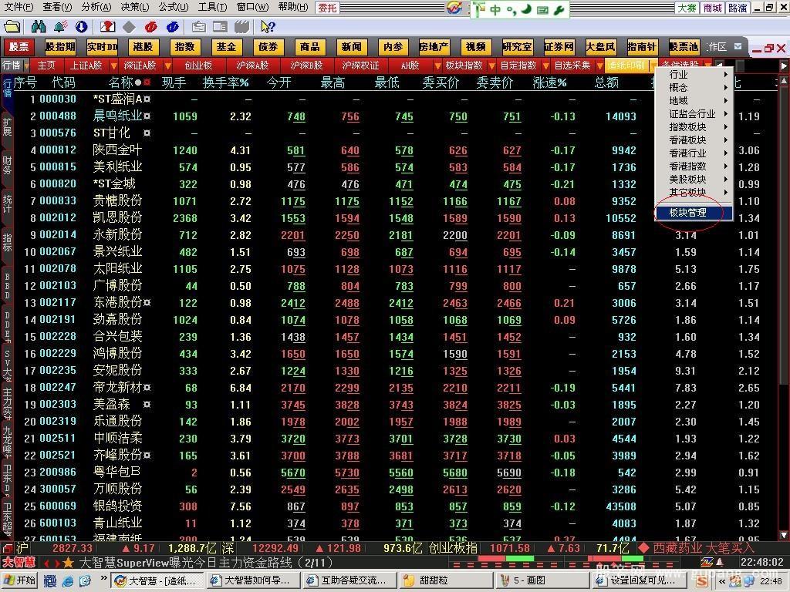Click stock code 002511
Screen dimensions: 790x592
tap(57, 439)
